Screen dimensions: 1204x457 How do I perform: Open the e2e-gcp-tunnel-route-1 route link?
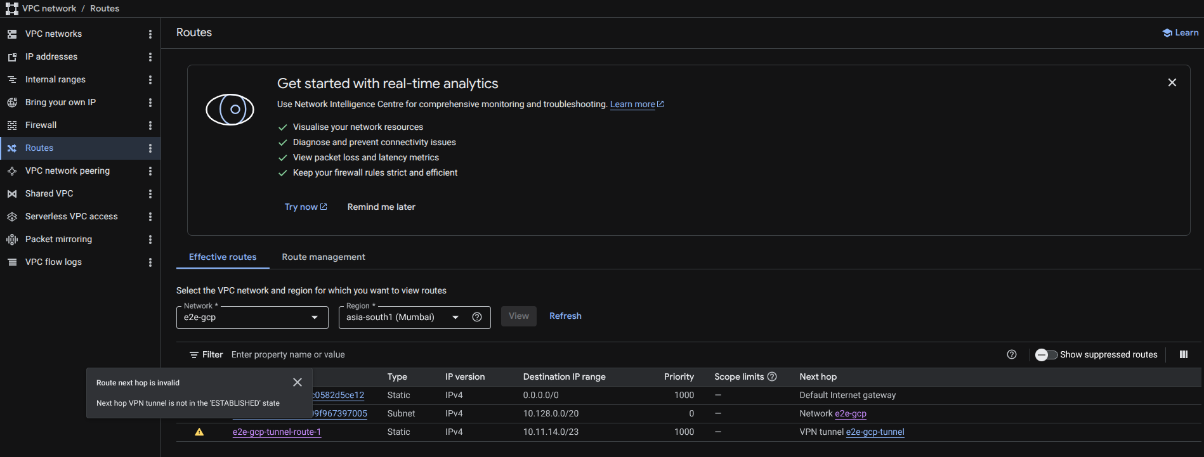[x=277, y=432]
